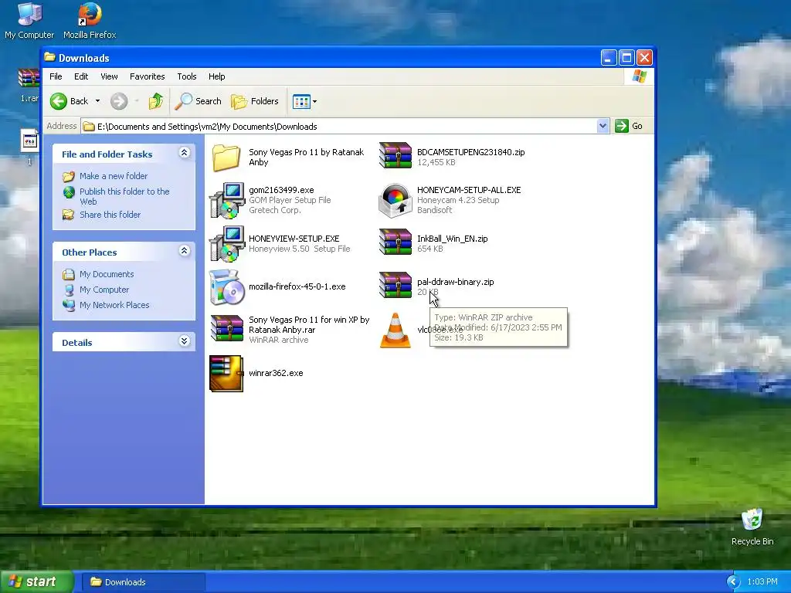
Task: Open the Help menu
Action: click(217, 76)
